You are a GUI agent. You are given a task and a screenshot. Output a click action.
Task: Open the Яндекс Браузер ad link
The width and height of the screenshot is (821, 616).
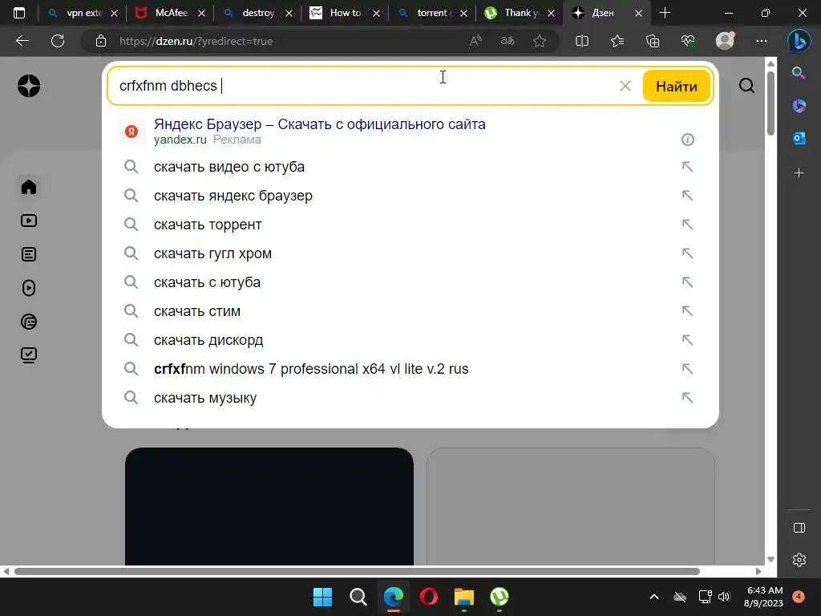(319, 124)
